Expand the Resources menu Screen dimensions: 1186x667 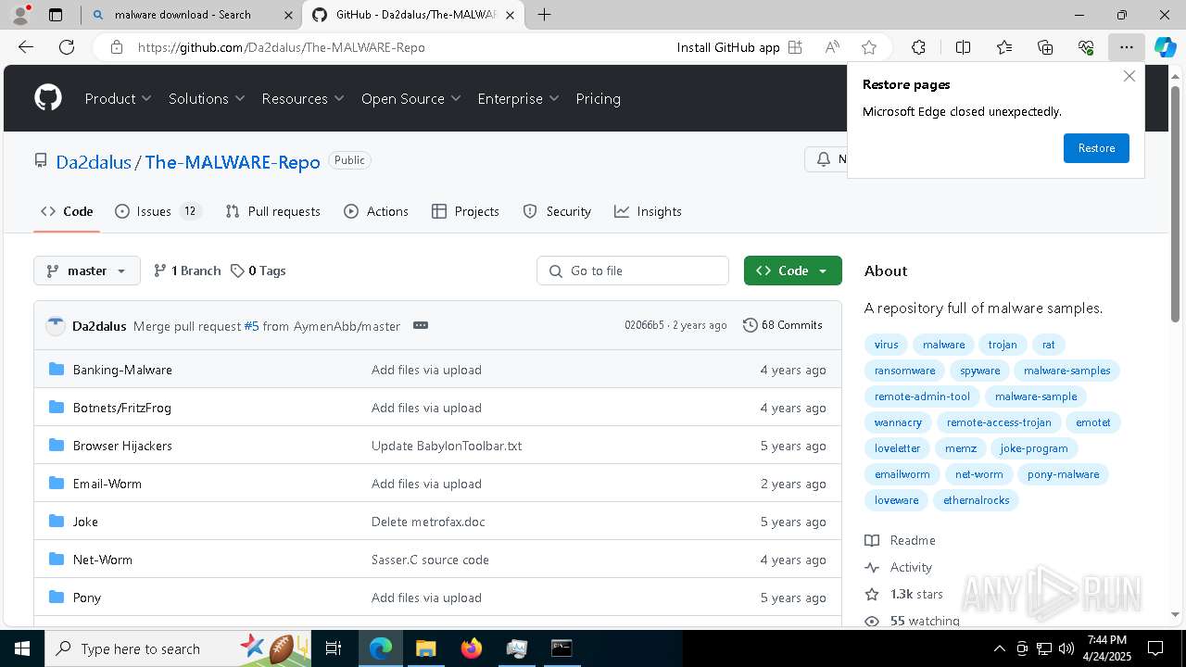coord(303,98)
